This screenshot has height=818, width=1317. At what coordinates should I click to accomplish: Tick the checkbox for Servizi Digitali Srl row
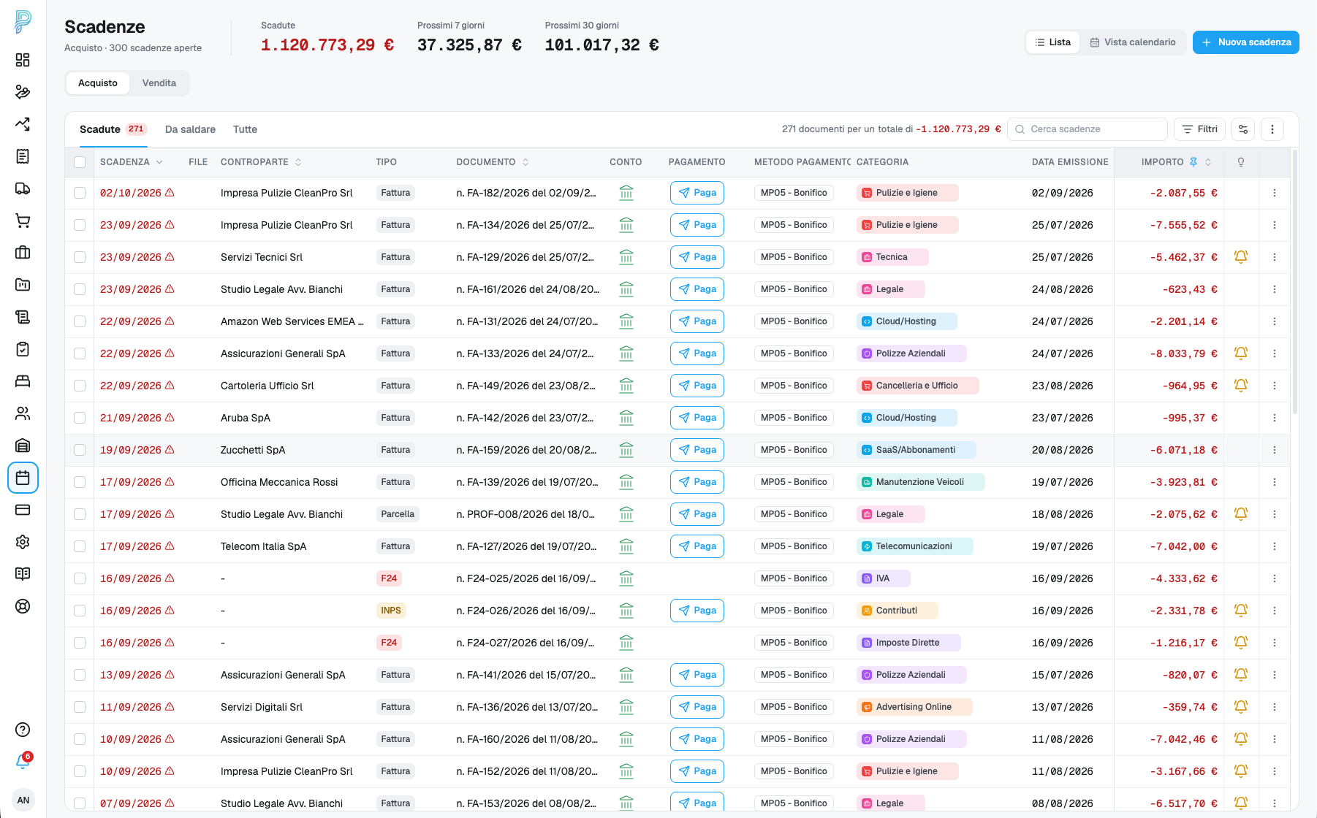80,707
